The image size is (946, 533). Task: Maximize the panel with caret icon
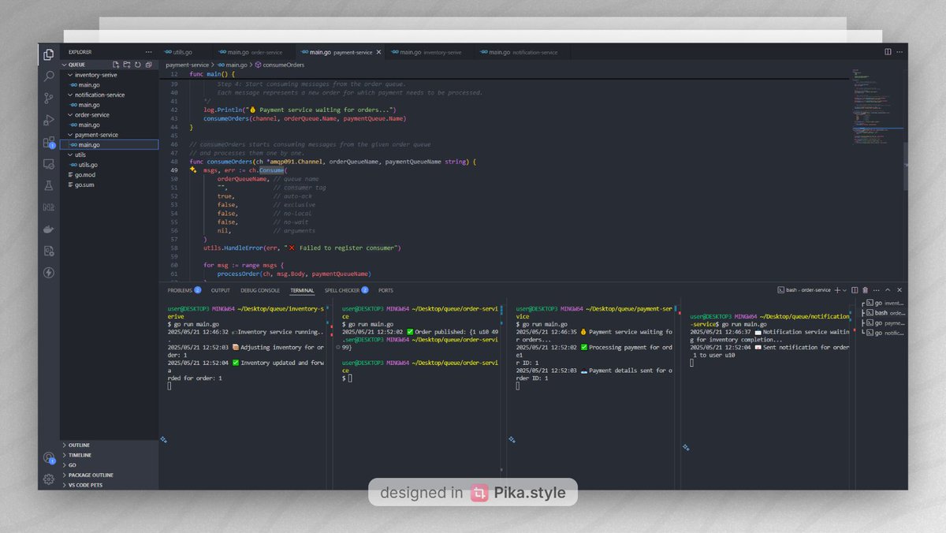click(x=888, y=290)
